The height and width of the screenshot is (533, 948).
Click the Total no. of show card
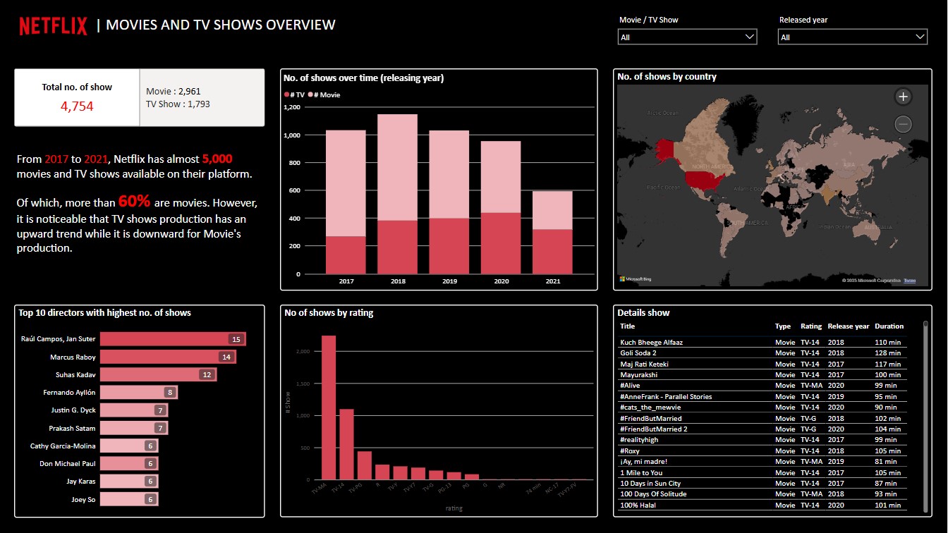77,98
